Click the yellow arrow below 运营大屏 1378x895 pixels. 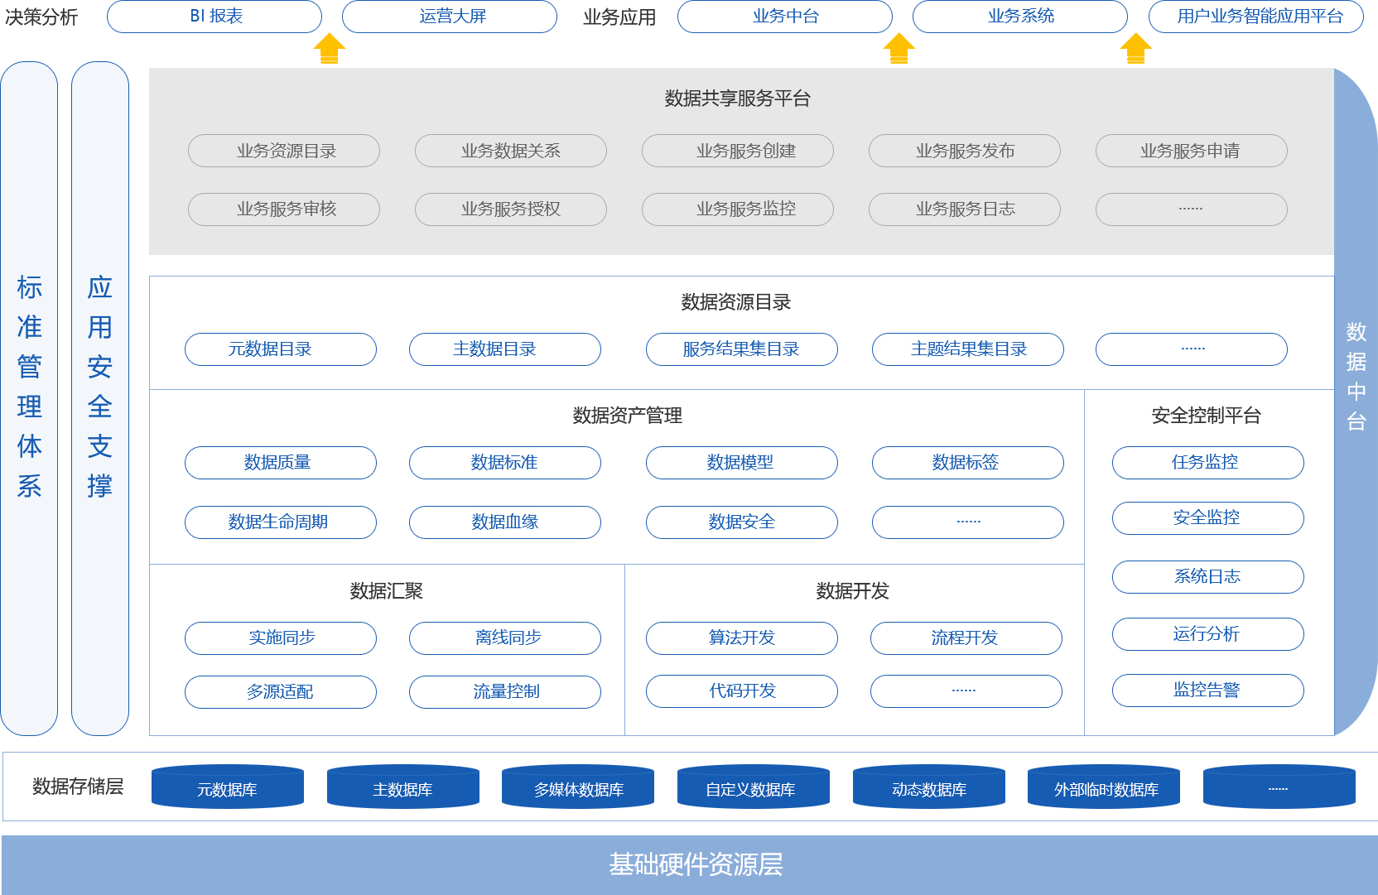click(330, 49)
